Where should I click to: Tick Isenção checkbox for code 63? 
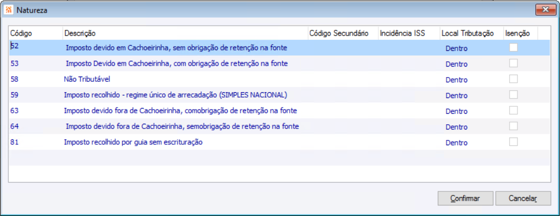tap(513, 111)
